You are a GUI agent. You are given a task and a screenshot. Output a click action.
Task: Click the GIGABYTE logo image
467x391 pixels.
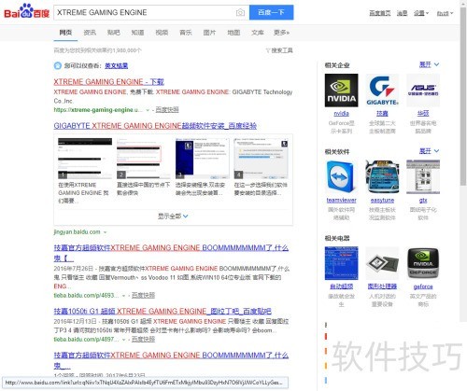coord(382,91)
